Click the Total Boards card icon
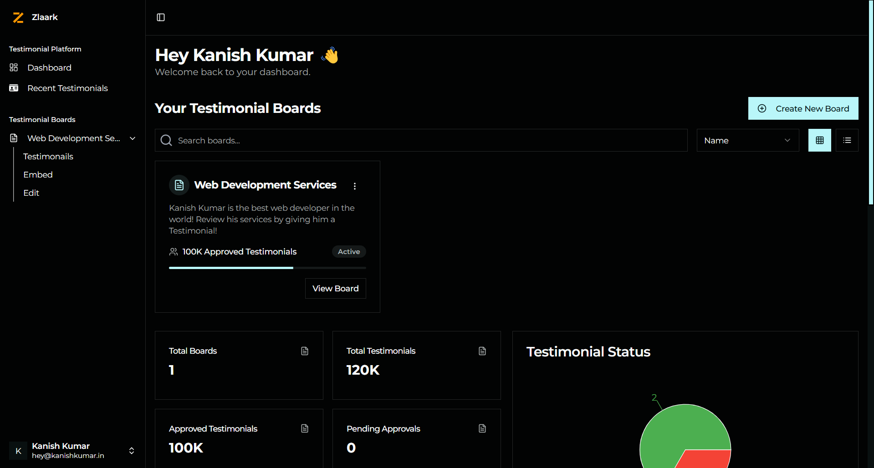 coord(305,351)
